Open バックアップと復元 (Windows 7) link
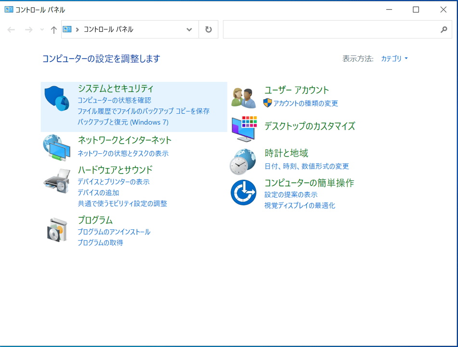This screenshot has height=347, width=458. [123, 122]
